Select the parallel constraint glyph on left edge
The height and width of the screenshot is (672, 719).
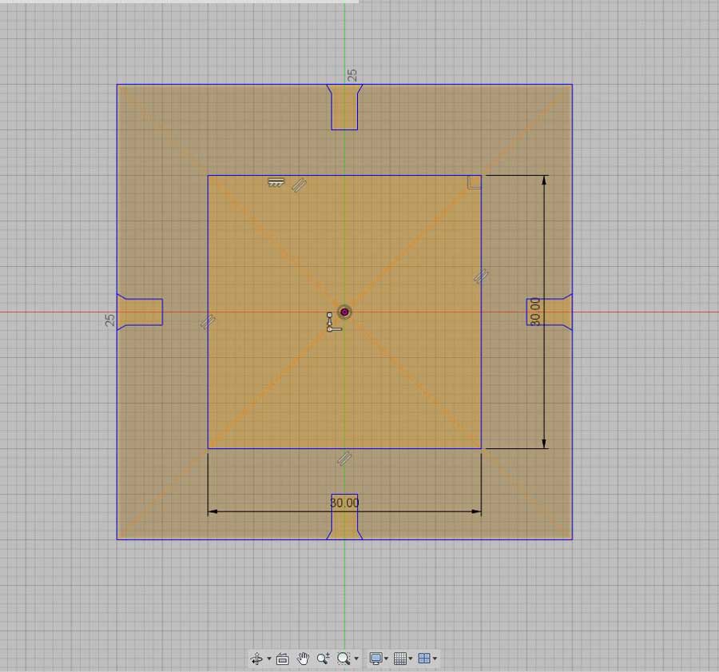click(208, 322)
